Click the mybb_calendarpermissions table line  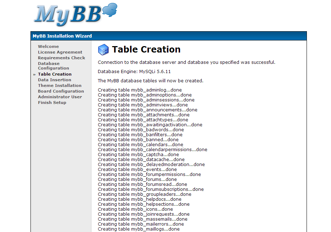coord(153,150)
